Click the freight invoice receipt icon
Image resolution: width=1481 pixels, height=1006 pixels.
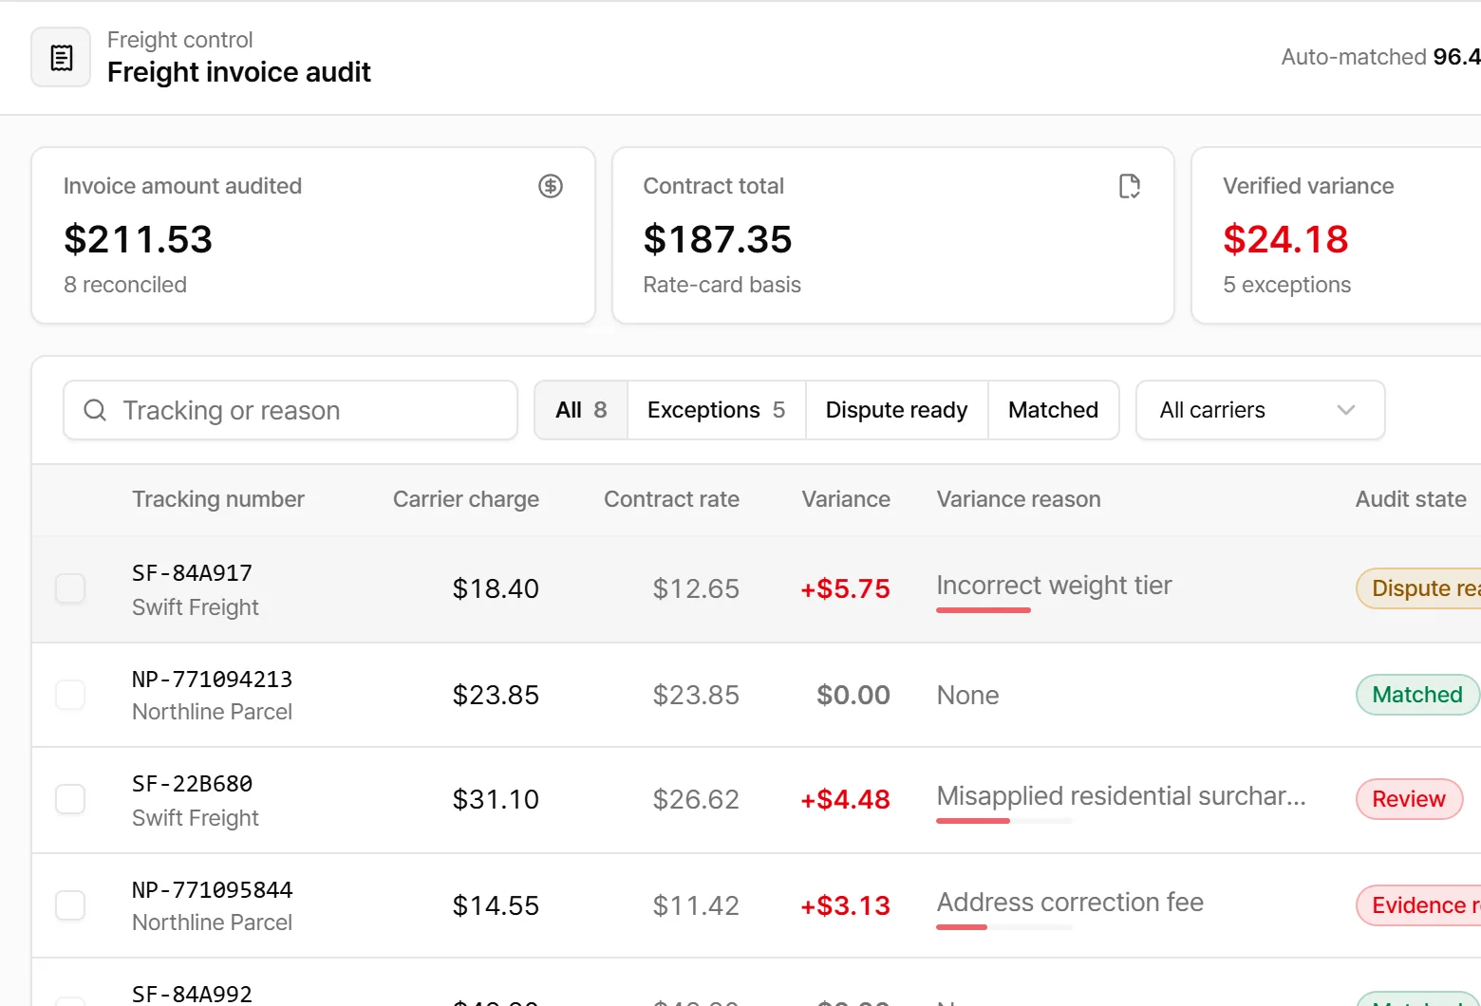point(61,57)
